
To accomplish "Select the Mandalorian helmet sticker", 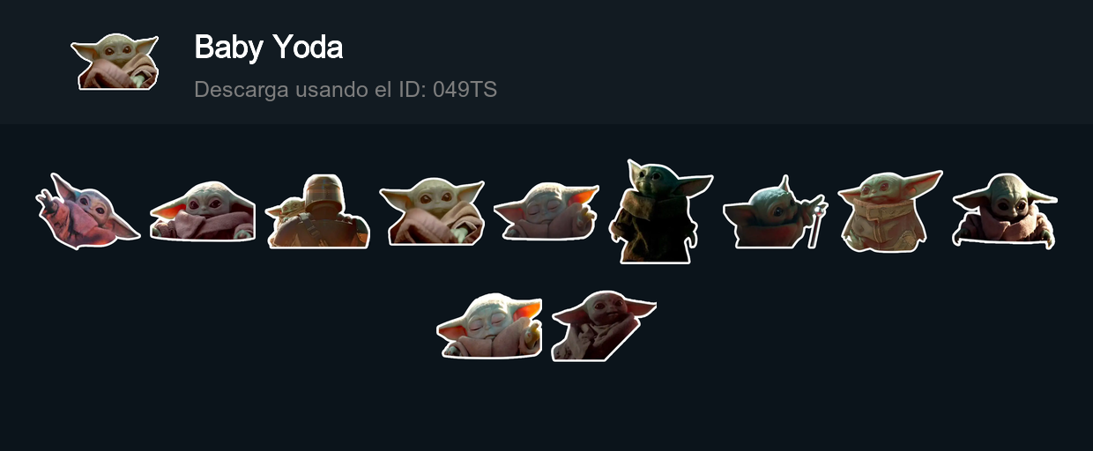I will (317, 211).
